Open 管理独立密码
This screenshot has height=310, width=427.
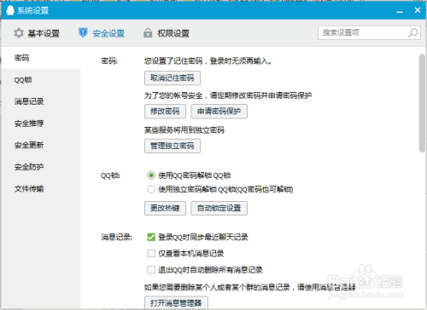[x=173, y=146]
